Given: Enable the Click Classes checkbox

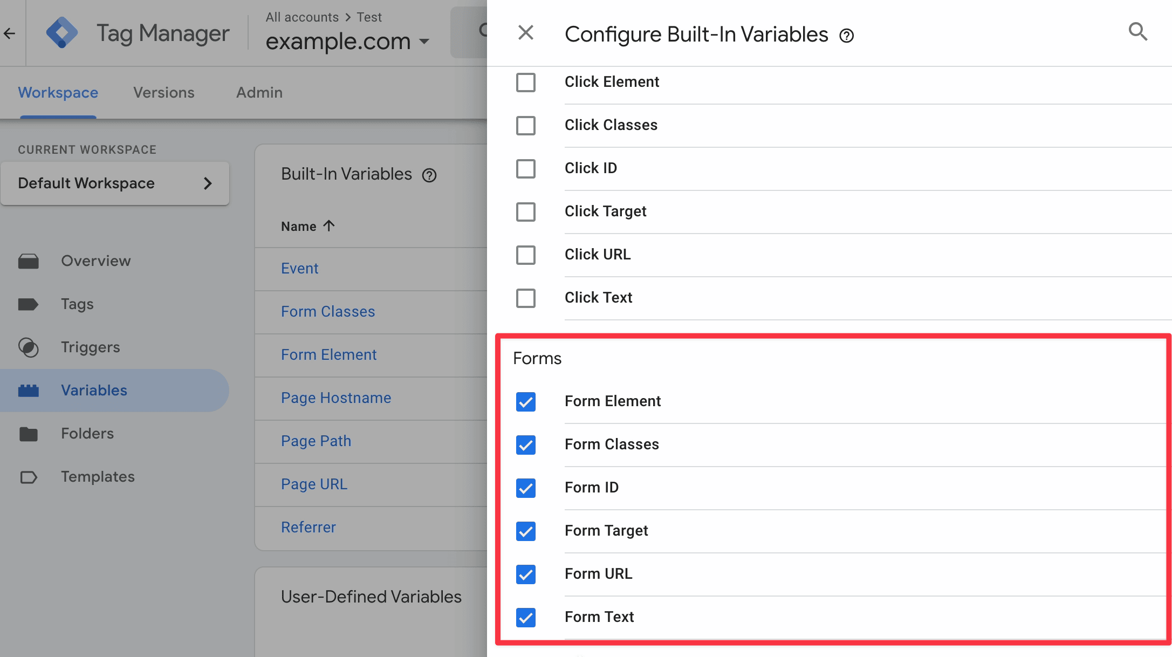Looking at the screenshot, I should pos(525,125).
